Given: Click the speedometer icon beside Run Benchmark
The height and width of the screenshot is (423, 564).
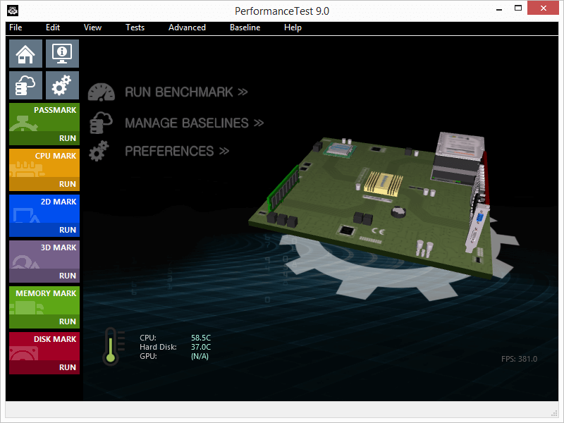Looking at the screenshot, I should pos(102,92).
